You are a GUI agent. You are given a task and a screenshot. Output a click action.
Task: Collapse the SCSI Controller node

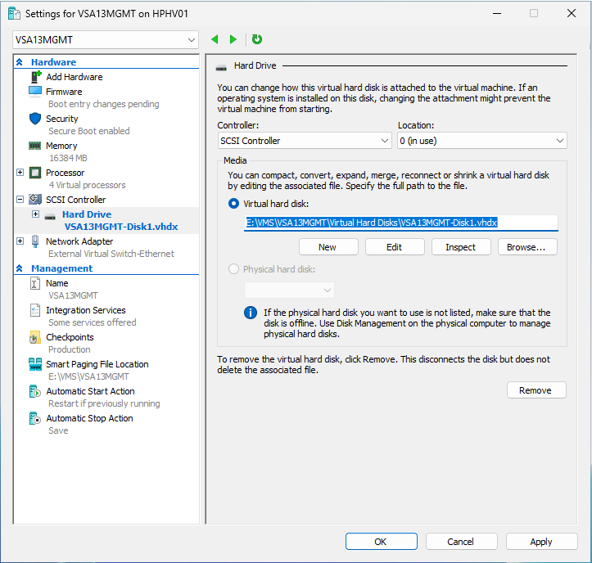pos(20,200)
